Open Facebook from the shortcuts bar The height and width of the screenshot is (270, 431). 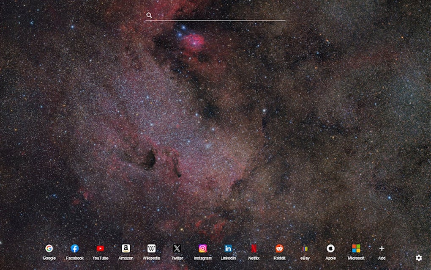click(75, 249)
